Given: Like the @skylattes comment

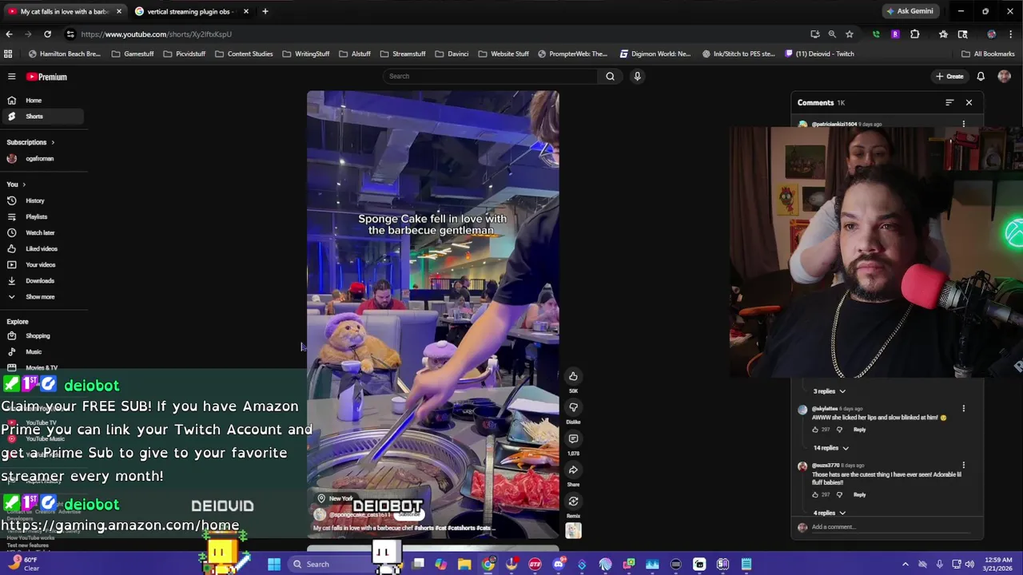Looking at the screenshot, I should [x=815, y=430].
